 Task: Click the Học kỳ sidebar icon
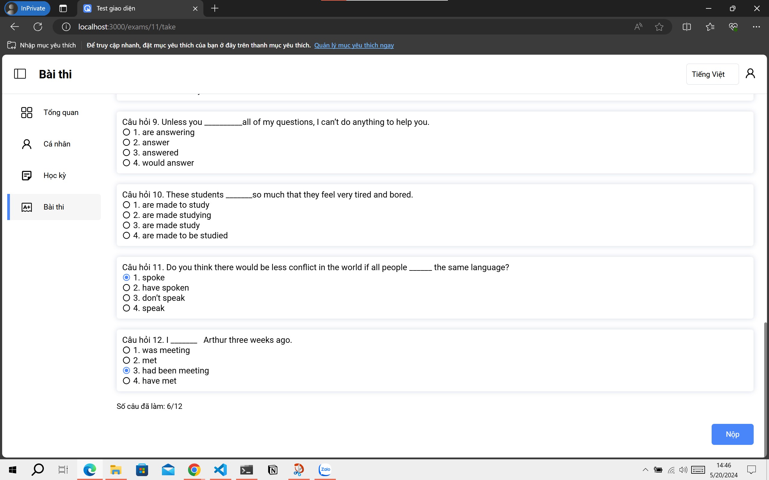(27, 176)
